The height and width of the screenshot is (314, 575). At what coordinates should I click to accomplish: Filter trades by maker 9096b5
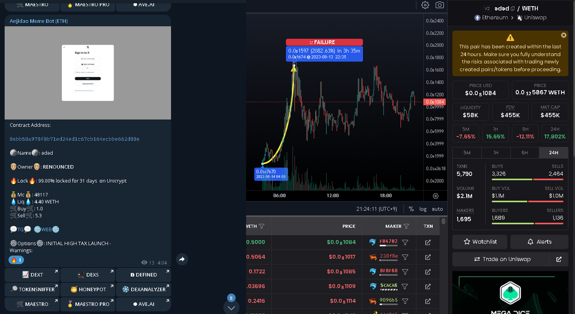point(405,301)
